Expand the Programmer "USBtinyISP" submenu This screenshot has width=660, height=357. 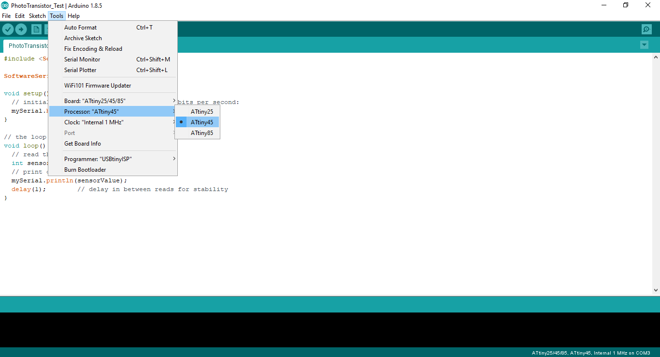(113, 159)
